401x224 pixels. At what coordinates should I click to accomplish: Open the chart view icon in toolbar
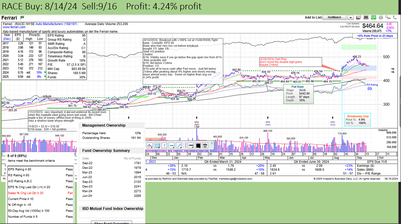point(358,17)
